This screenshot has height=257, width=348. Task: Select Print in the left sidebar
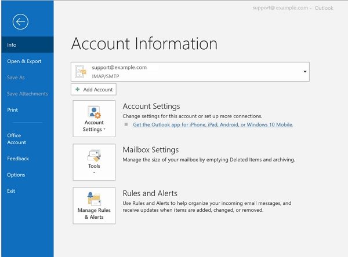(x=13, y=109)
